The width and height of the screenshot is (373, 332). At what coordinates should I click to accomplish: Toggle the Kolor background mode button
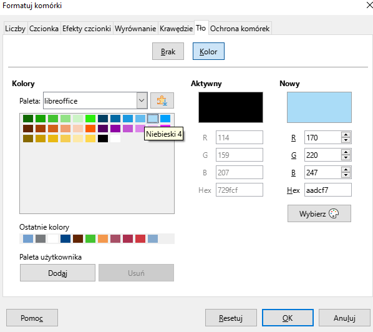pyautogui.click(x=208, y=51)
